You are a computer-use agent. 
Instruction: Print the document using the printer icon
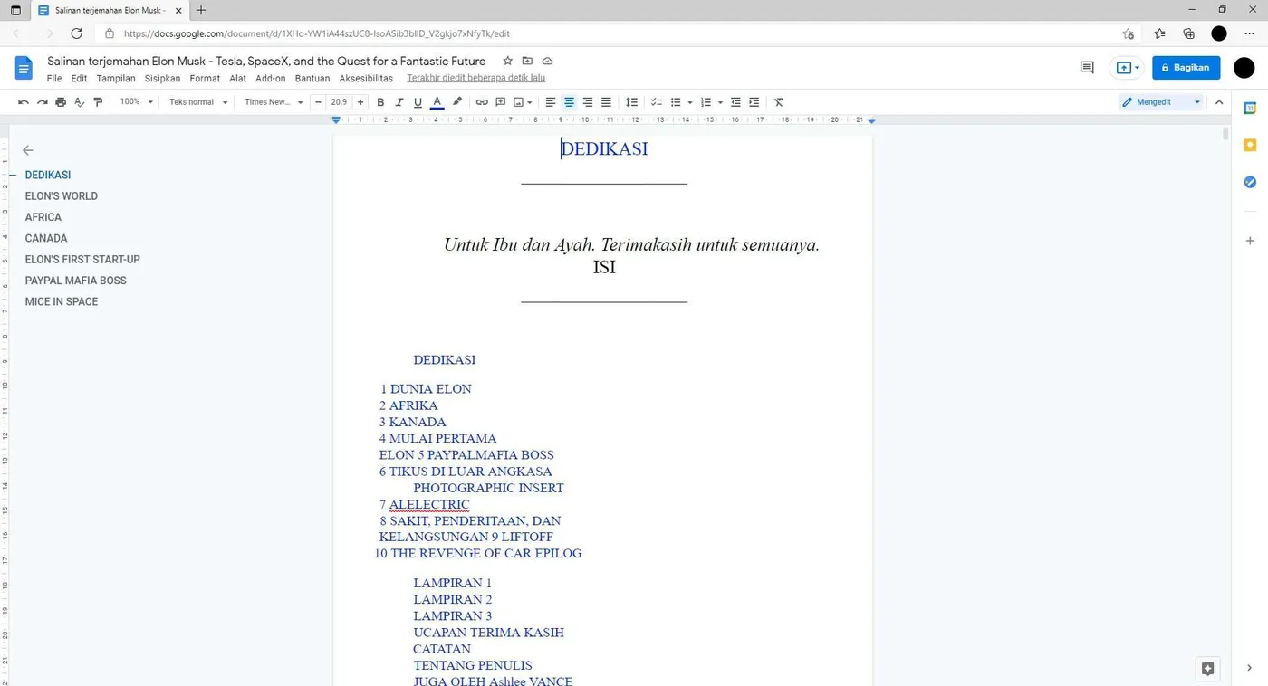(x=61, y=102)
